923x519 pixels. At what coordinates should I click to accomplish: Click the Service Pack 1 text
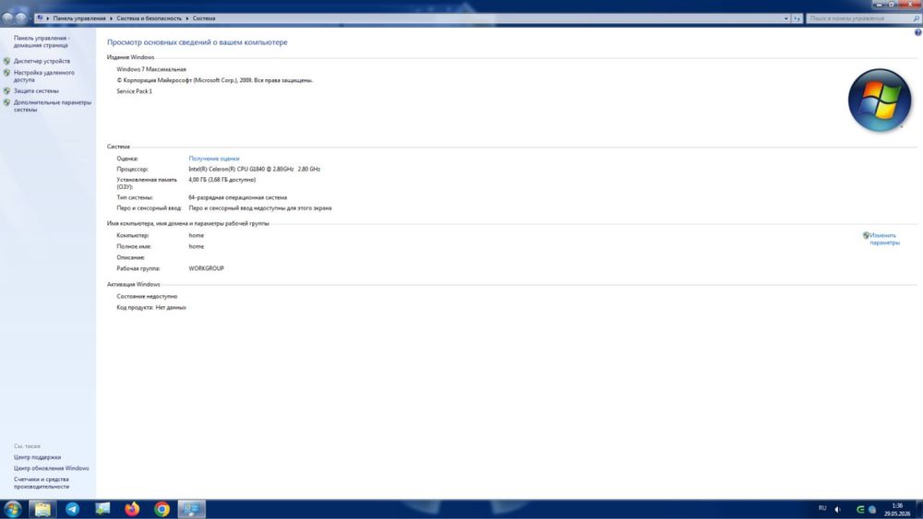coord(134,91)
